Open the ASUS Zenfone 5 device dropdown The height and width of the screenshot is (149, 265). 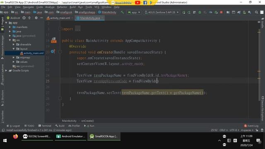162,12
